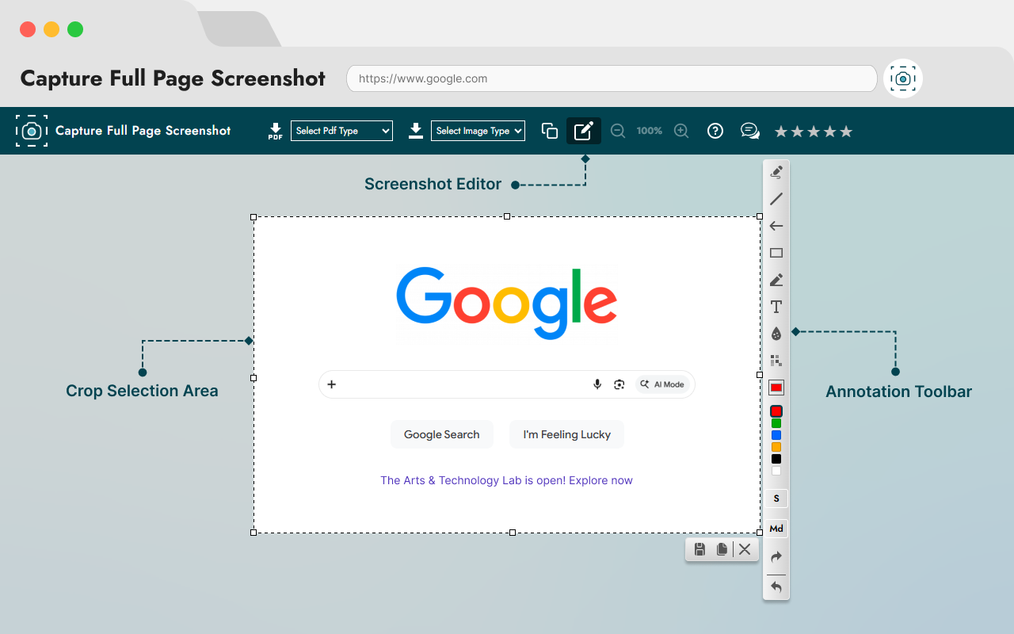This screenshot has width=1014, height=634.
Task: Click the Google logo
Action: click(x=507, y=303)
